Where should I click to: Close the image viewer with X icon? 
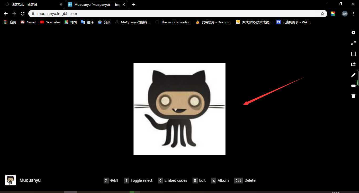point(353,33)
